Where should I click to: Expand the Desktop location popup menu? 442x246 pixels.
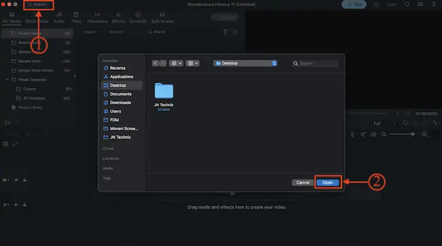pyautogui.click(x=245, y=63)
